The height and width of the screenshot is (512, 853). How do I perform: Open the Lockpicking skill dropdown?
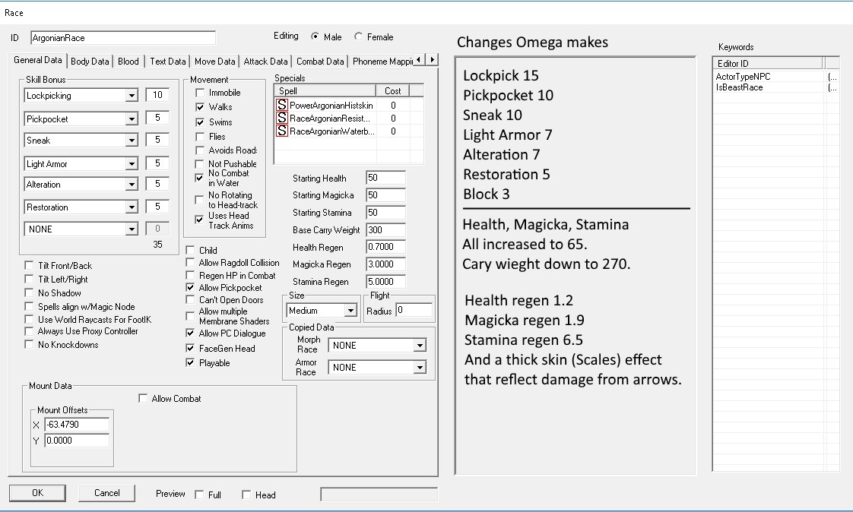tap(132, 96)
